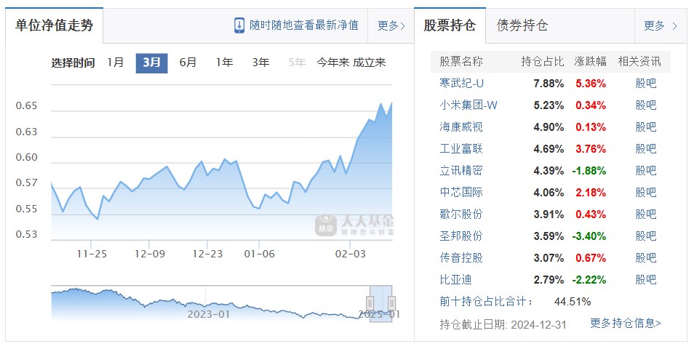Open the 寒武纪-U stock link
This screenshot has width=694, height=349.
coord(461,83)
